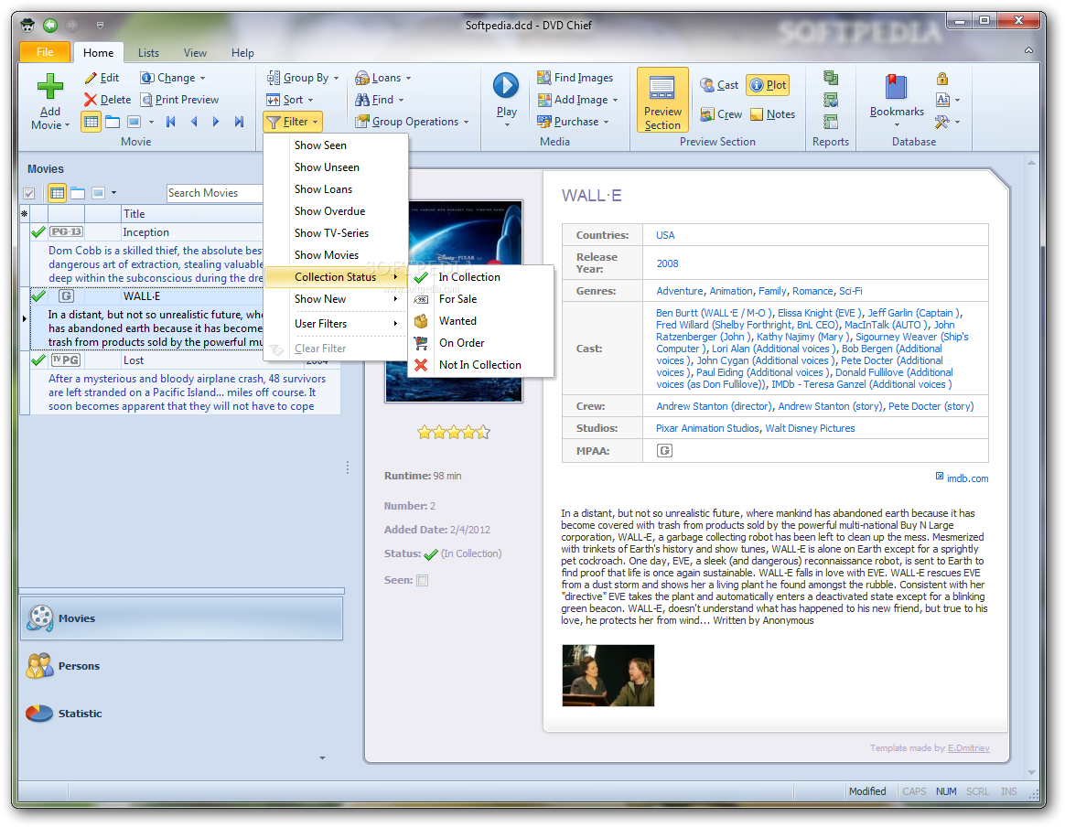This screenshot has width=1065, height=827.
Task: Toggle the Notes preview section
Action: (773, 114)
